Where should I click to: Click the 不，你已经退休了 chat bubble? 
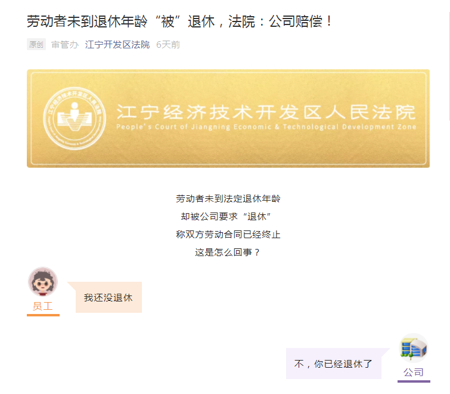pos(334,364)
